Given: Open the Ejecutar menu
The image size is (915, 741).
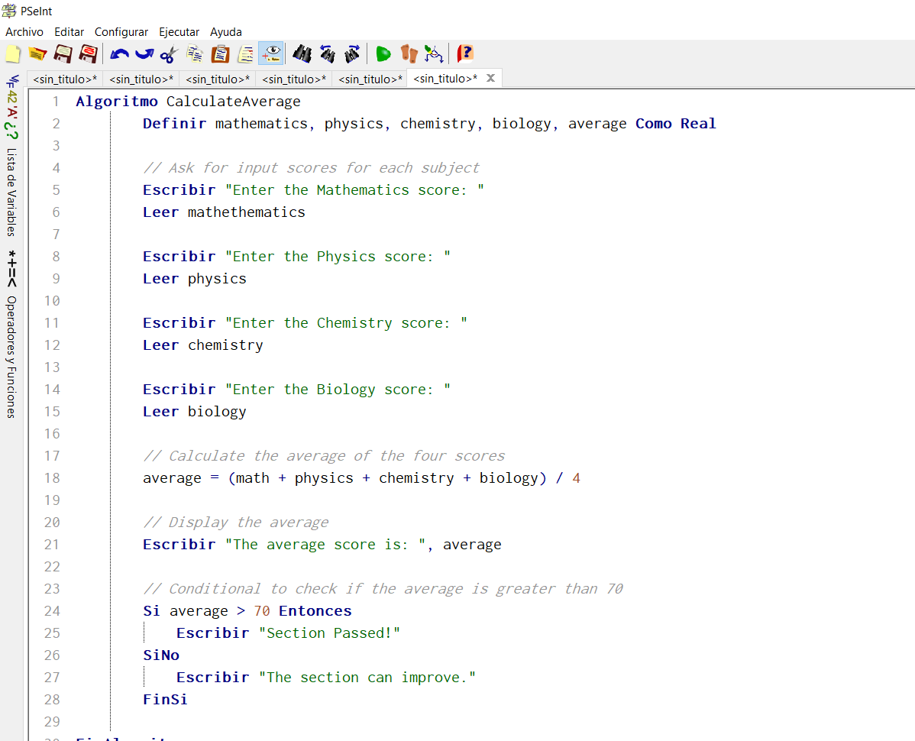Looking at the screenshot, I should point(179,32).
